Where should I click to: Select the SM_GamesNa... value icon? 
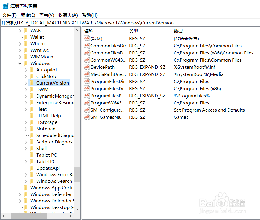[87, 117]
